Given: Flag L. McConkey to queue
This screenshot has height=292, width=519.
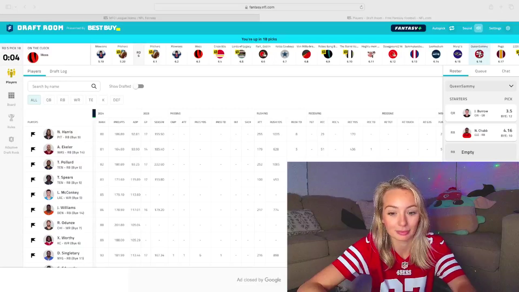Looking at the screenshot, I should tap(33, 195).
